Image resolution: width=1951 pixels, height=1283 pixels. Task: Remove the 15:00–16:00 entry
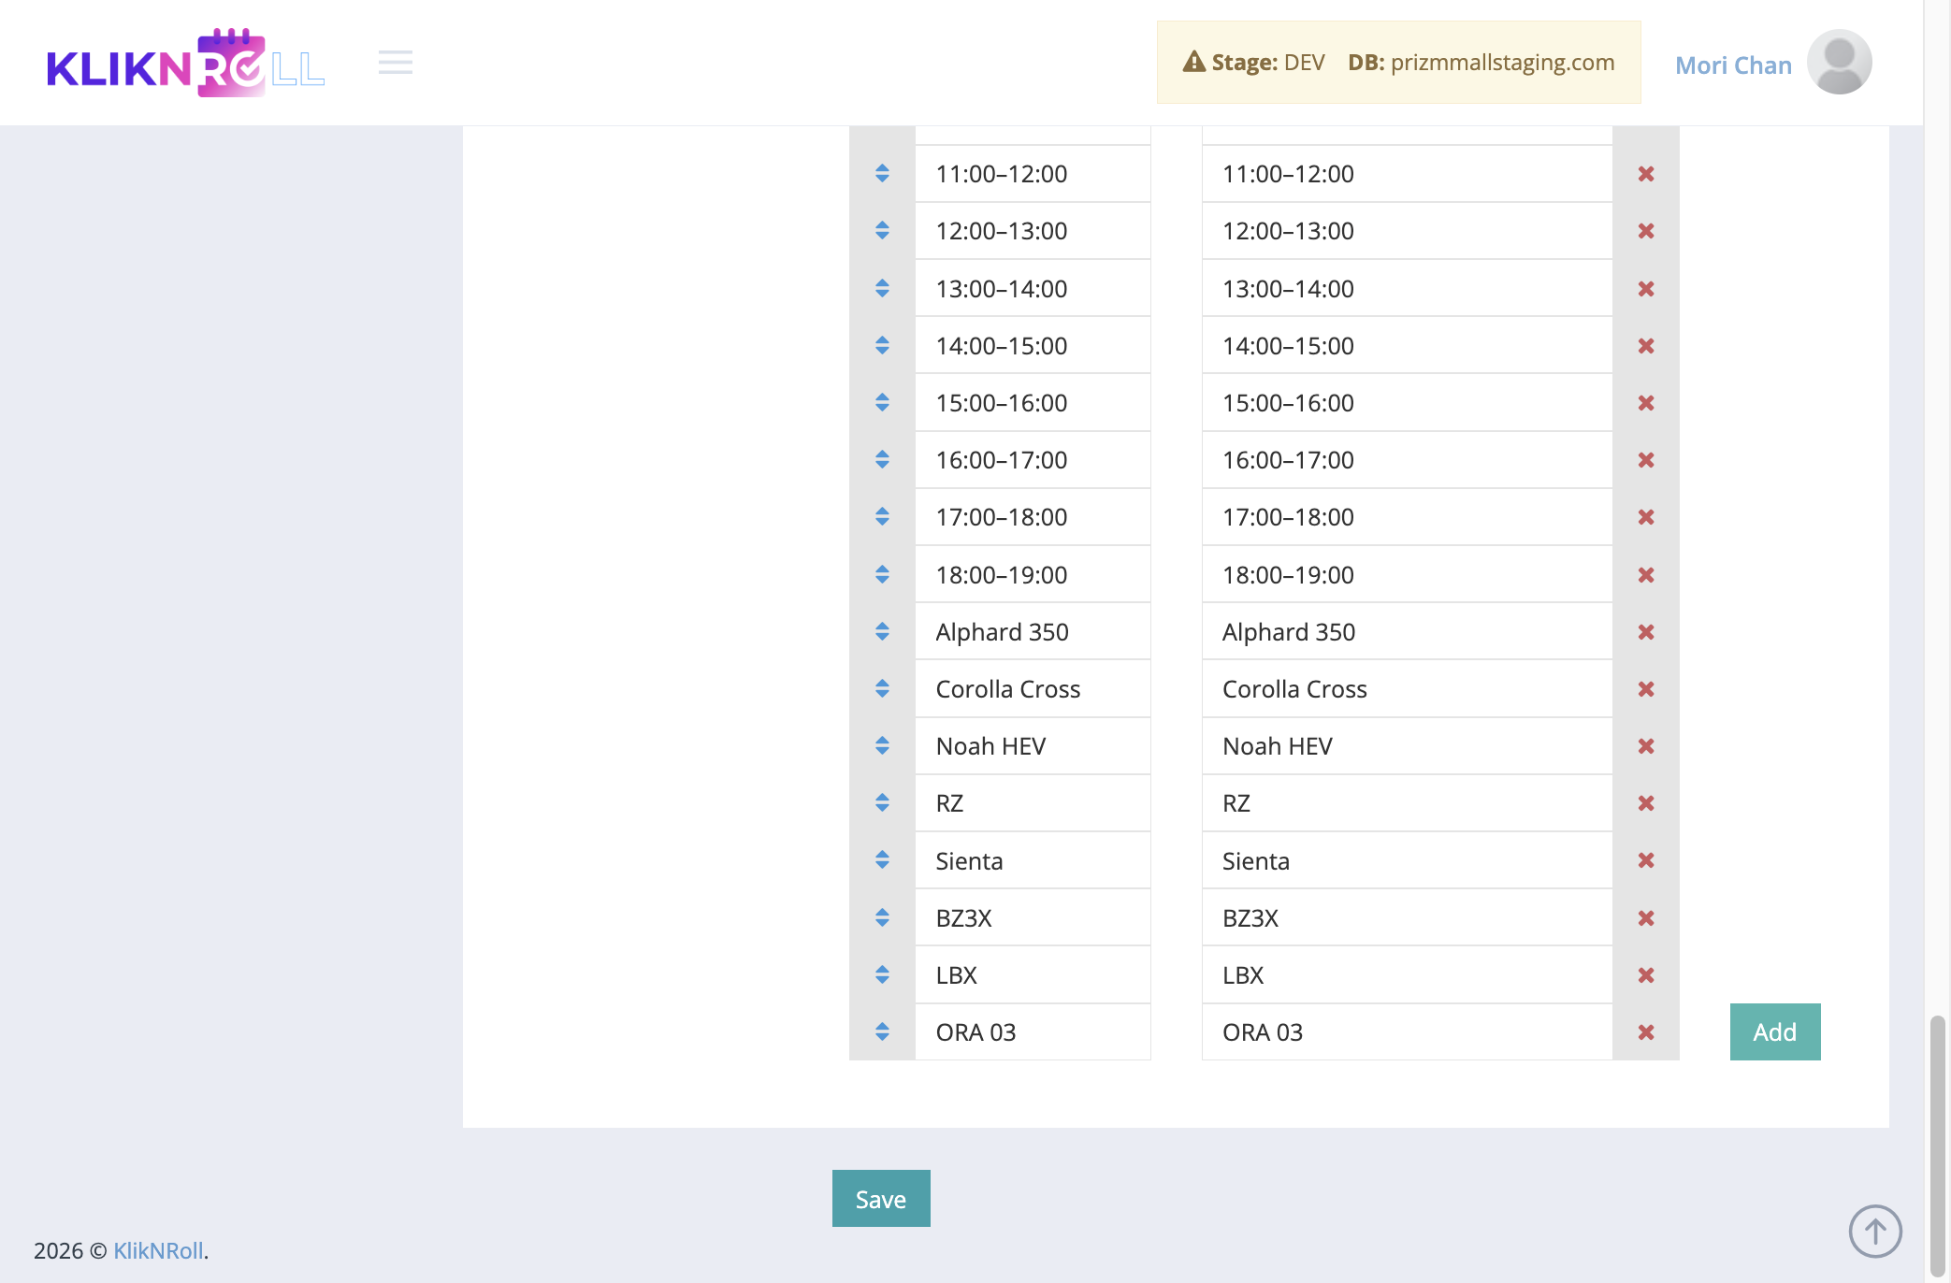coord(1646,403)
